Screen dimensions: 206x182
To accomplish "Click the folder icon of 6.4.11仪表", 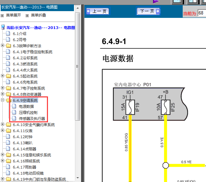I will pyautogui.click(x=8, y=130).
